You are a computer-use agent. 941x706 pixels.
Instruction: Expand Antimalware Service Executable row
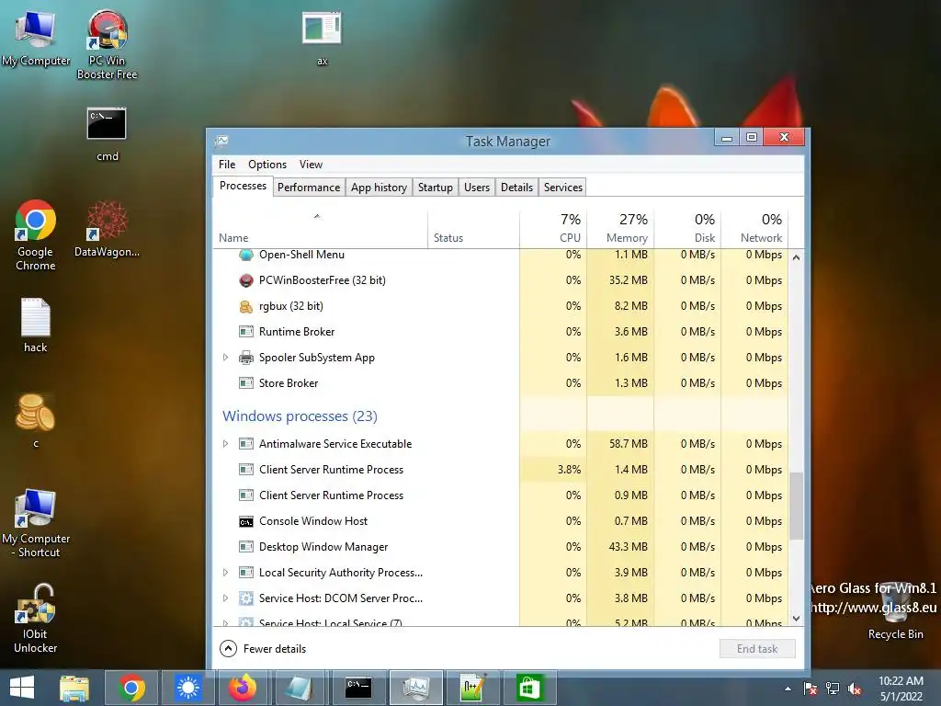pos(226,444)
